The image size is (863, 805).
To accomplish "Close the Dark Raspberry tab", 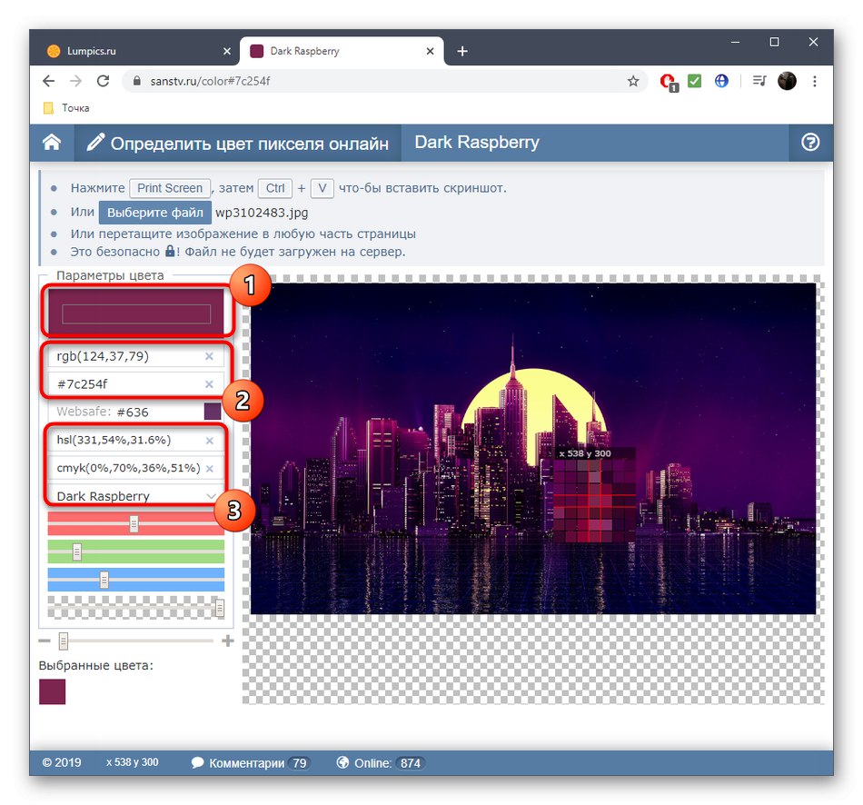I will click(x=430, y=51).
